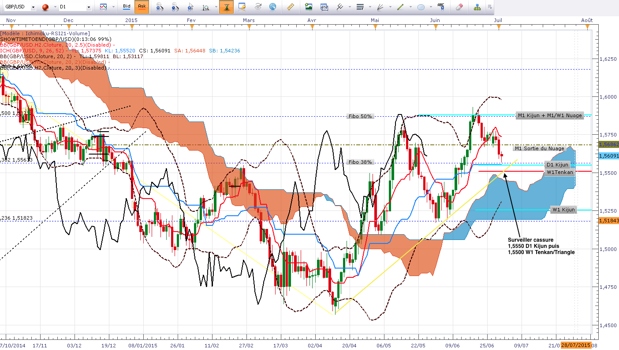This screenshot has height=350, width=619.
Task: Toggle the green vertical autoscale button
Action: 226,7
